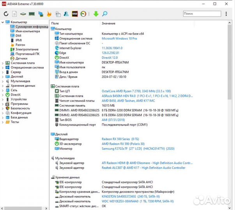Open the OctalCore AMD Ryzen 7 2700 link

point(136,91)
